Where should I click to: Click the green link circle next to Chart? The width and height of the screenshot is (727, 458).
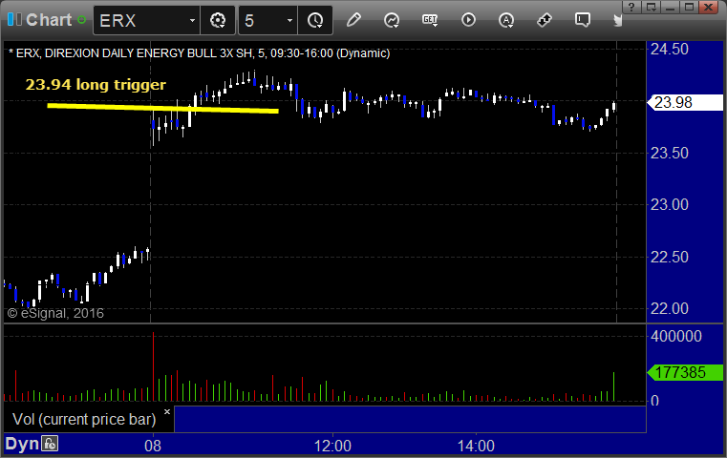(x=81, y=20)
